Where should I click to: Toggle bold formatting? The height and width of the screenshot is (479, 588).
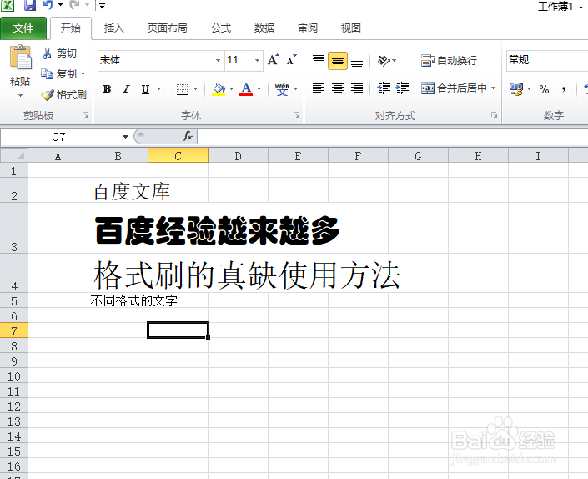[108, 89]
